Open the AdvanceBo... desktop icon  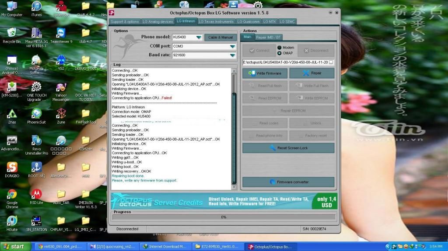[x=12, y=143]
